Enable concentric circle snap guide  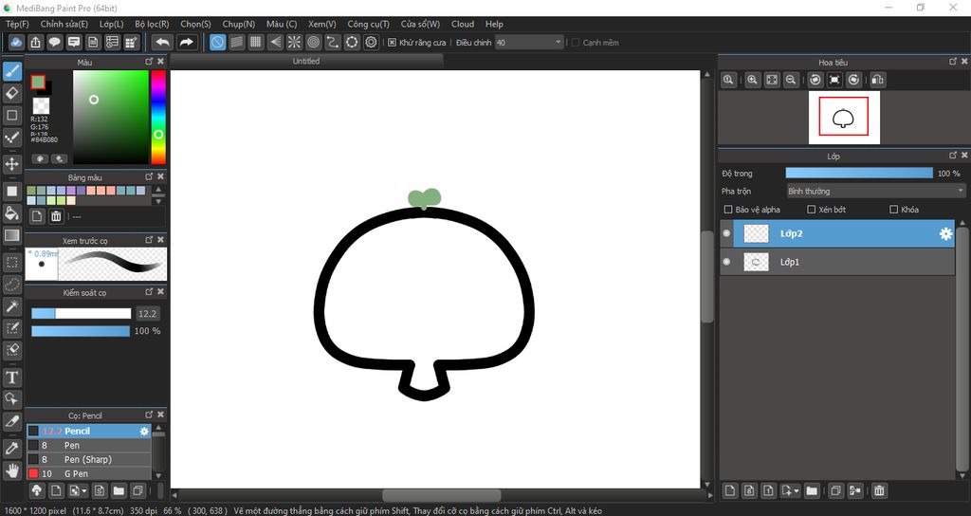coord(313,42)
